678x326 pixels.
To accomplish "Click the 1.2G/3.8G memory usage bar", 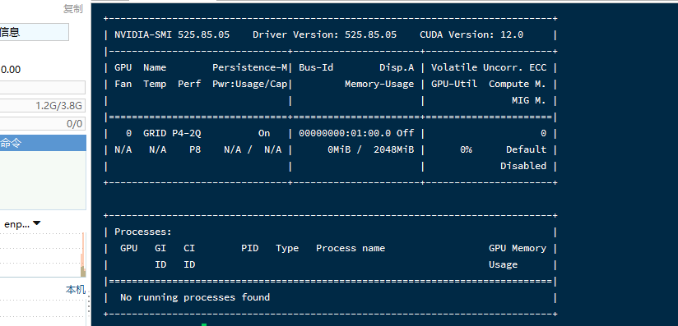I will (43, 105).
